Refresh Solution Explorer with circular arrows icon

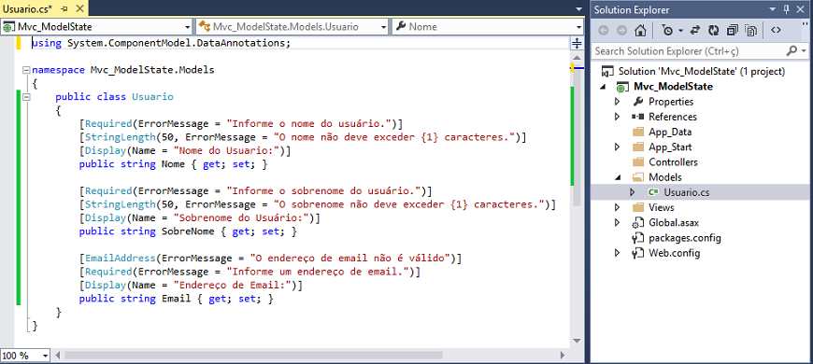pos(714,30)
